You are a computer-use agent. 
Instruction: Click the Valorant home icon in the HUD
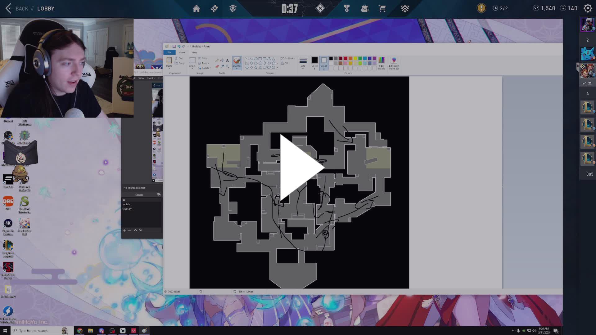point(196,8)
